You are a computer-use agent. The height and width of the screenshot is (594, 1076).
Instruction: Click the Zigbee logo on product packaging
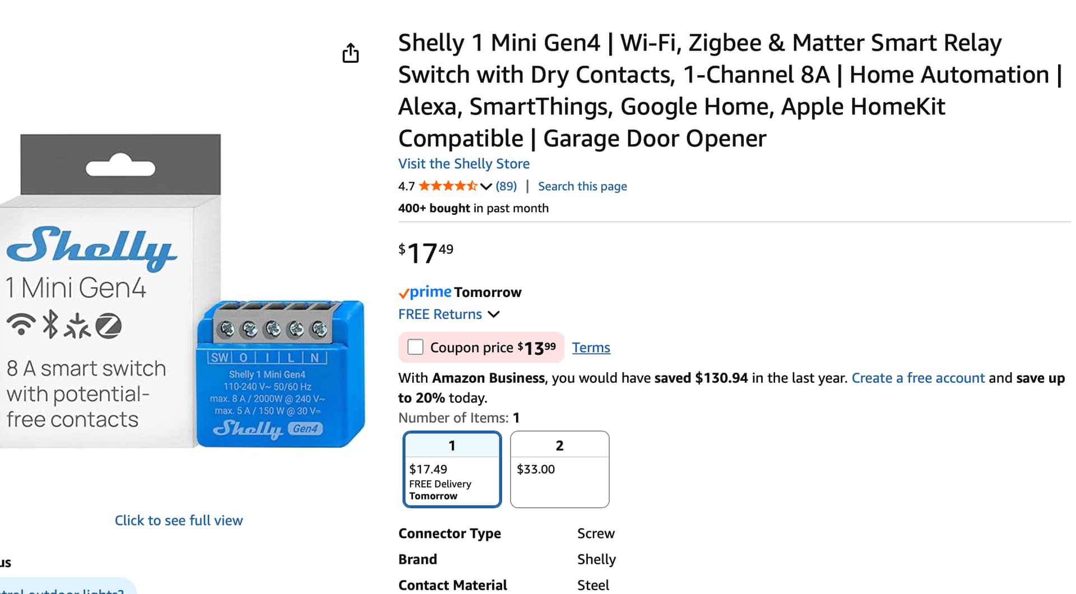[x=108, y=326]
